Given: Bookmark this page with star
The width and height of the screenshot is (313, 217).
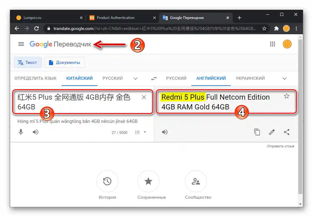Looking at the screenshot, I should [264, 28].
